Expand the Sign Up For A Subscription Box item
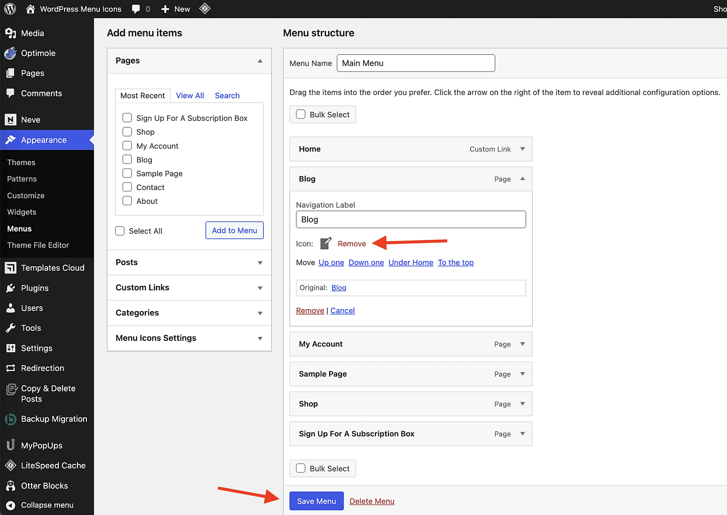Image resolution: width=727 pixels, height=515 pixels. tap(523, 434)
